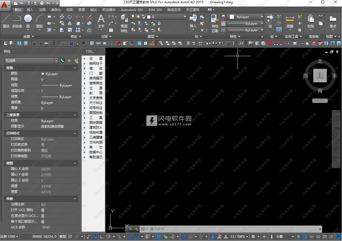
Task: Toggle layer freeze sun icon
Action: point(138,17)
